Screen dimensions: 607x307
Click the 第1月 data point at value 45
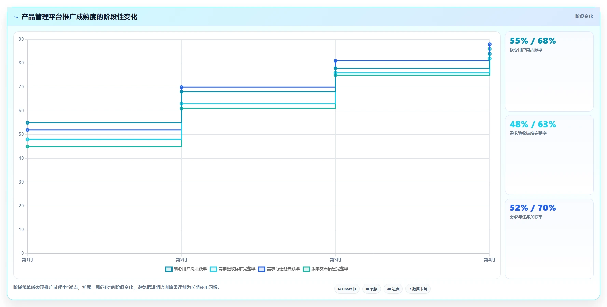click(28, 147)
